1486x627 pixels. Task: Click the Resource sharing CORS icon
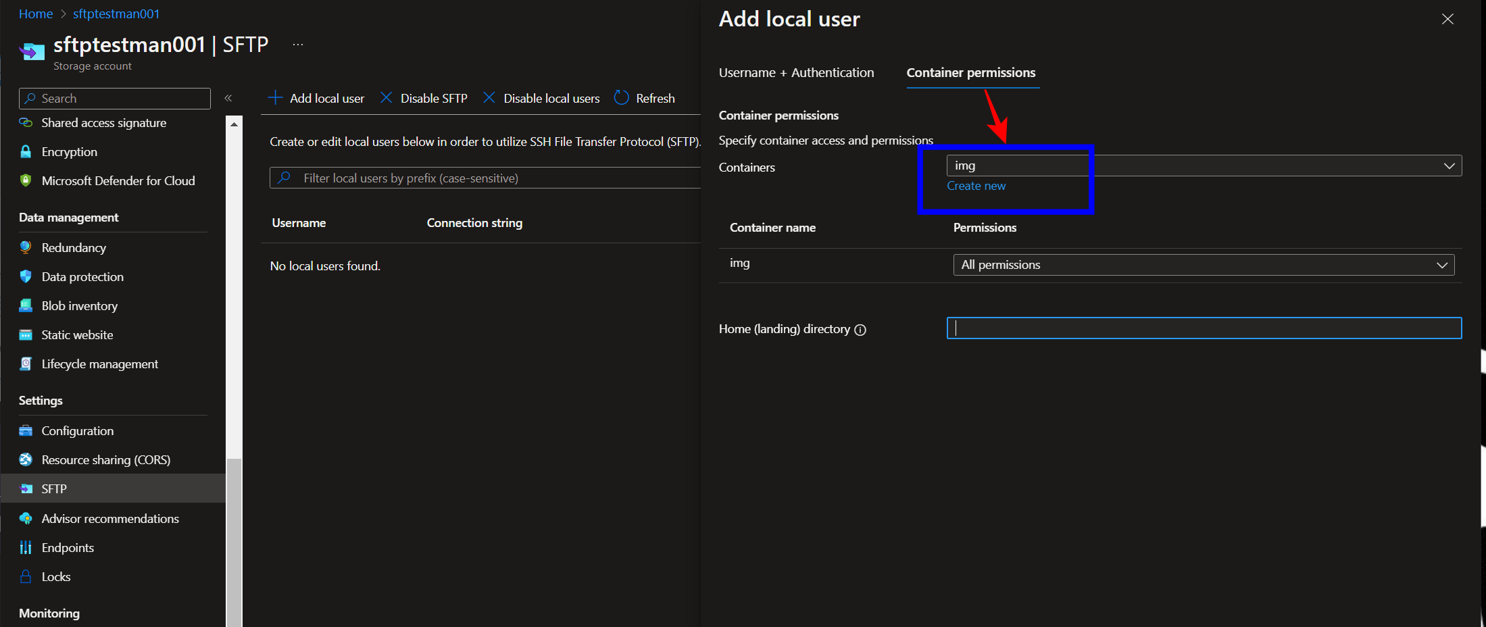coord(26,459)
